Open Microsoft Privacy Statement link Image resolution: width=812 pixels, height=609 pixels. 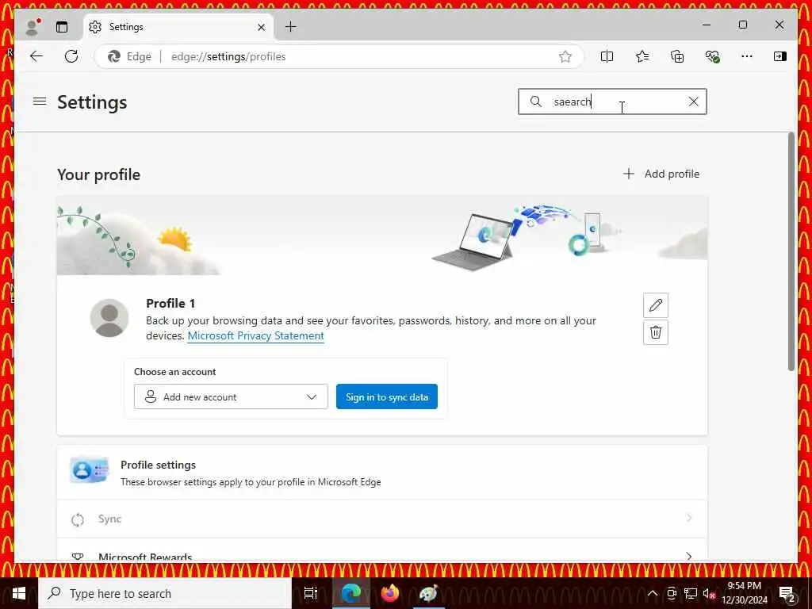256,335
